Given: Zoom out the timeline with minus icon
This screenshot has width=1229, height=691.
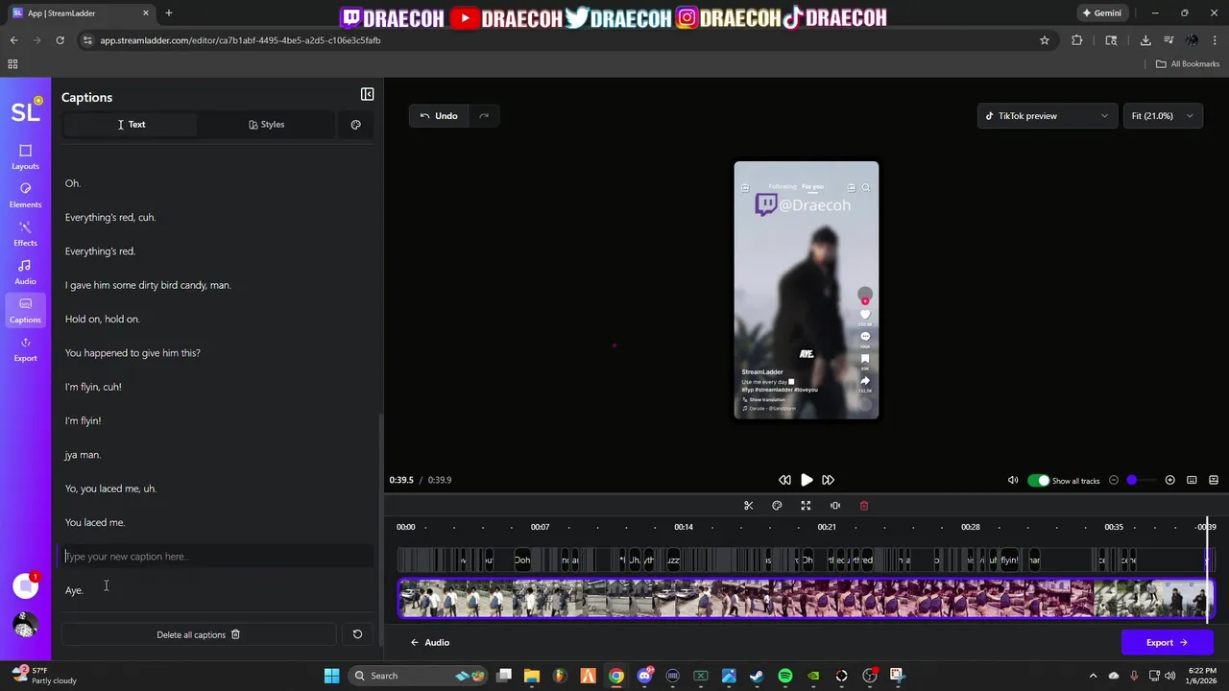Looking at the screenshot, I should coord(1114,480).
